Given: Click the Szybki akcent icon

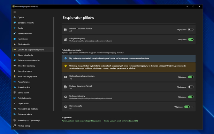Looking at the screenshot, I should click(15, 93).
